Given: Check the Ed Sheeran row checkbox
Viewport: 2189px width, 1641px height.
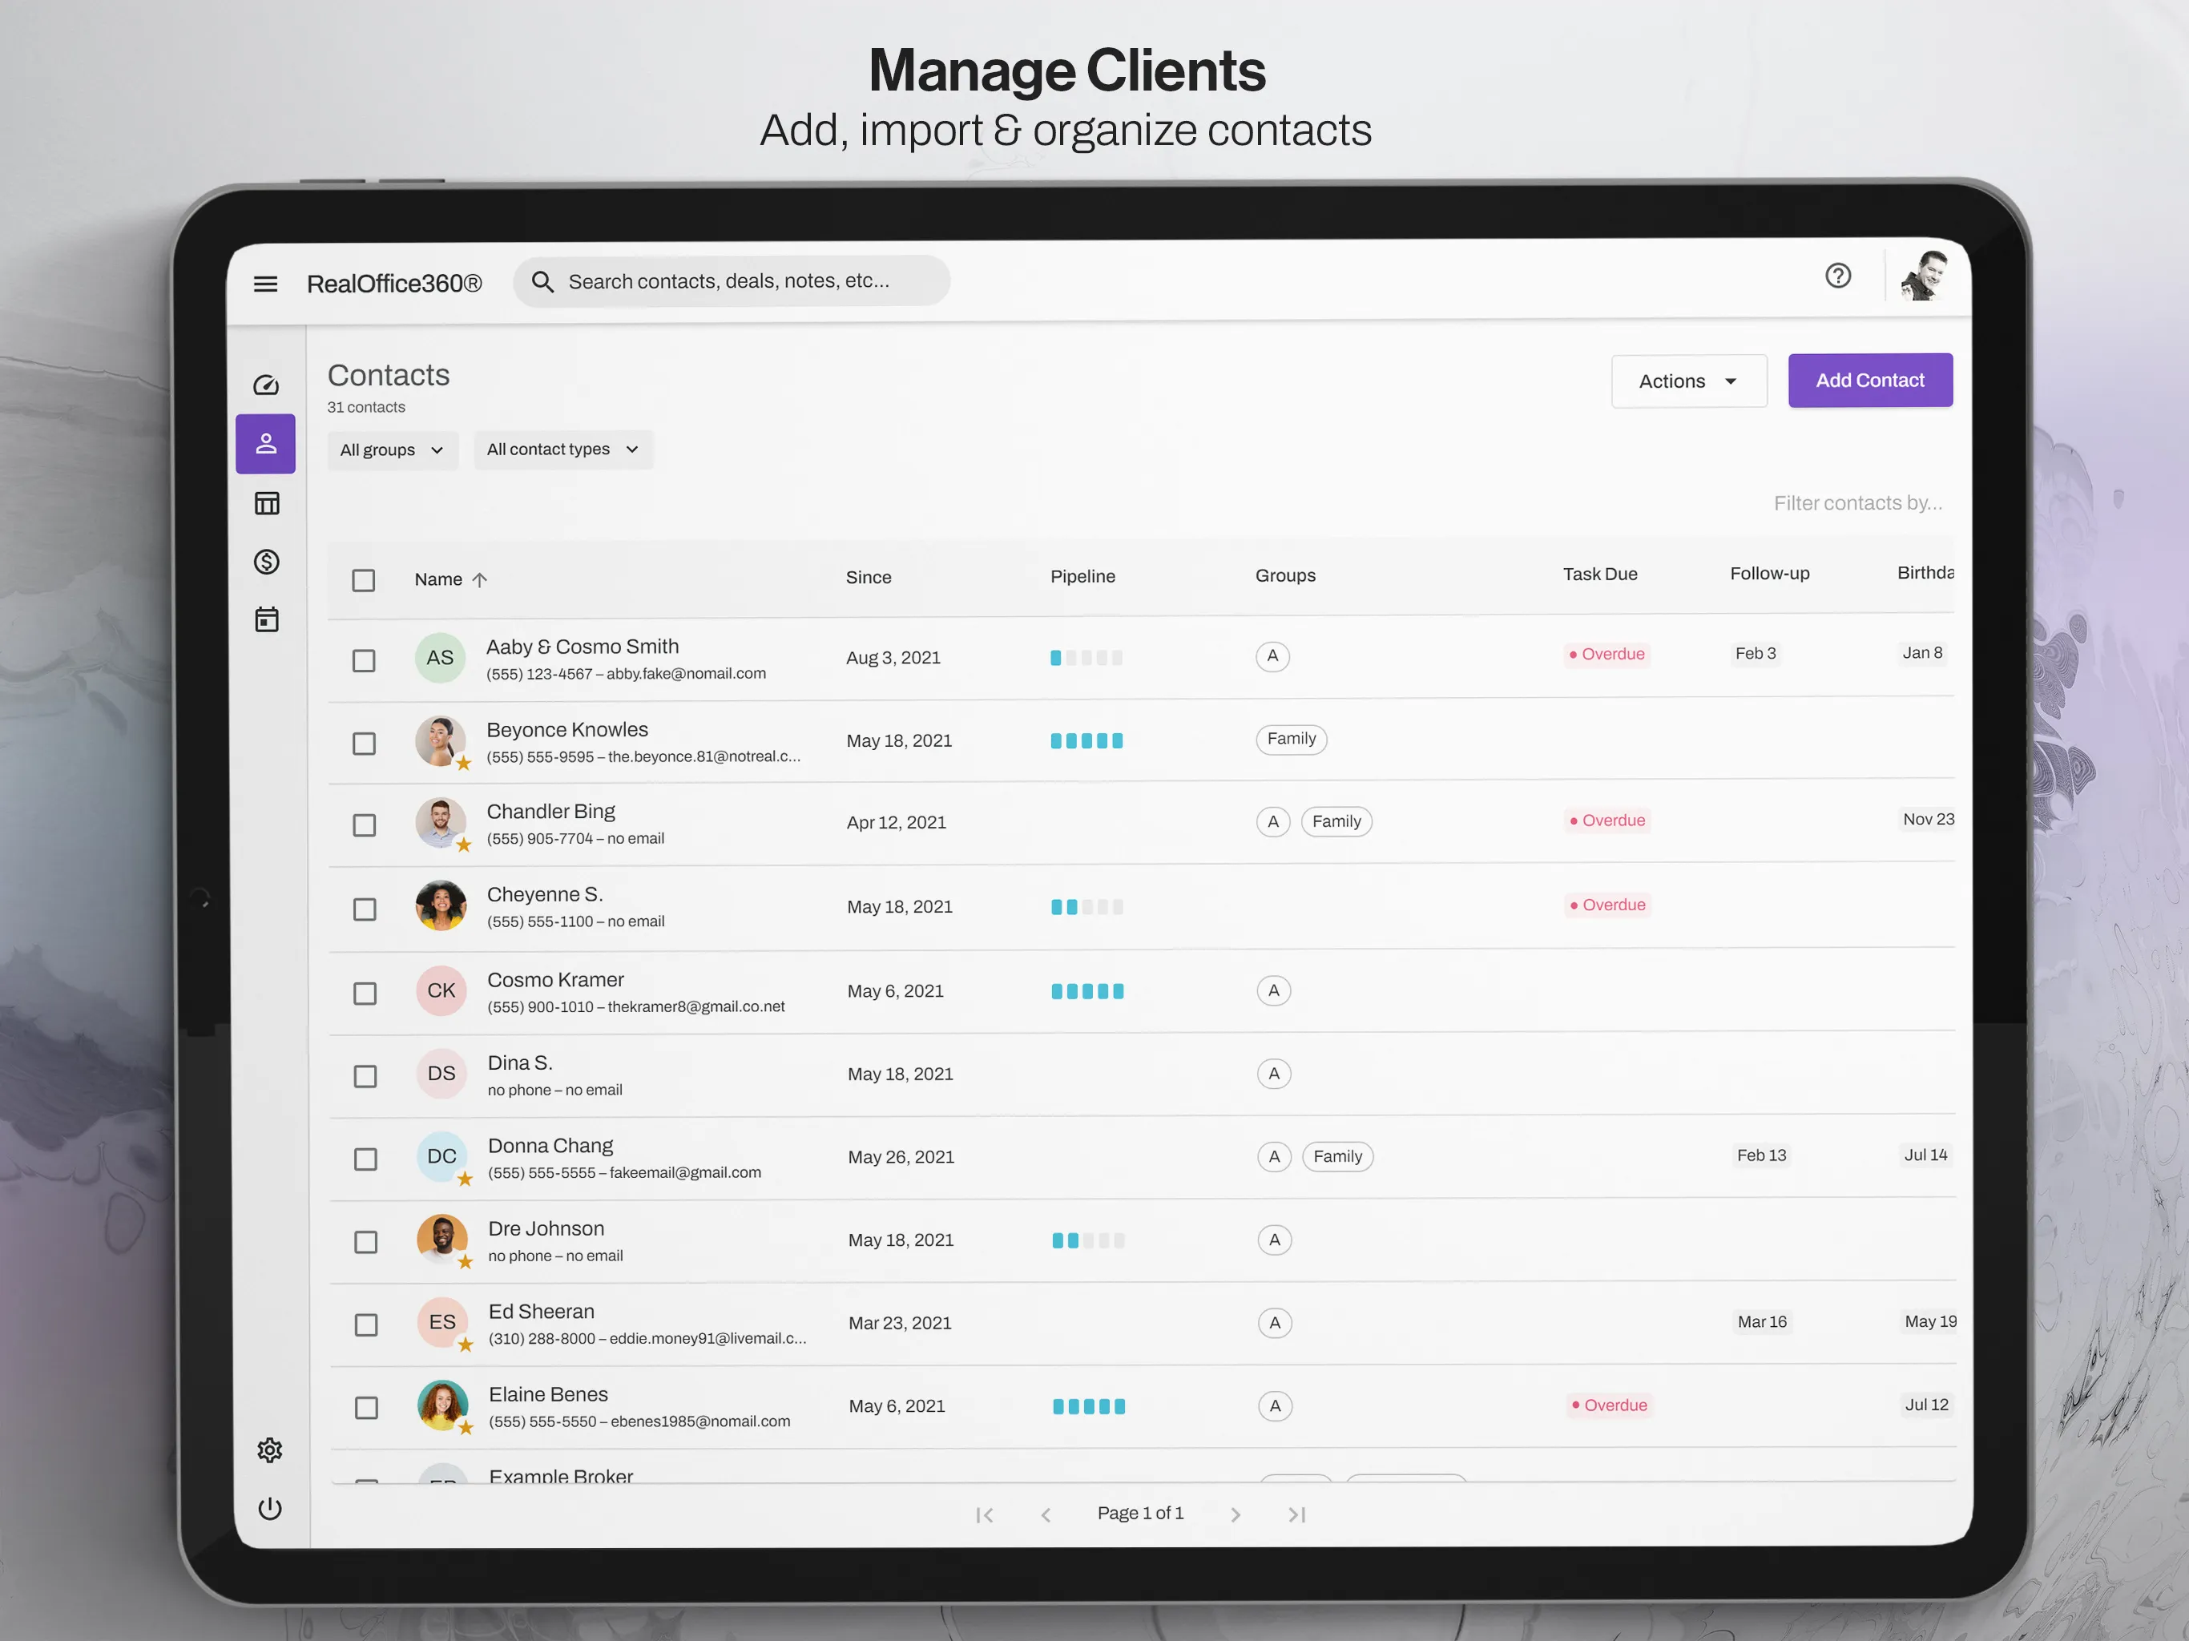Looking at the screenshot, I should [x=366, y=1324].
